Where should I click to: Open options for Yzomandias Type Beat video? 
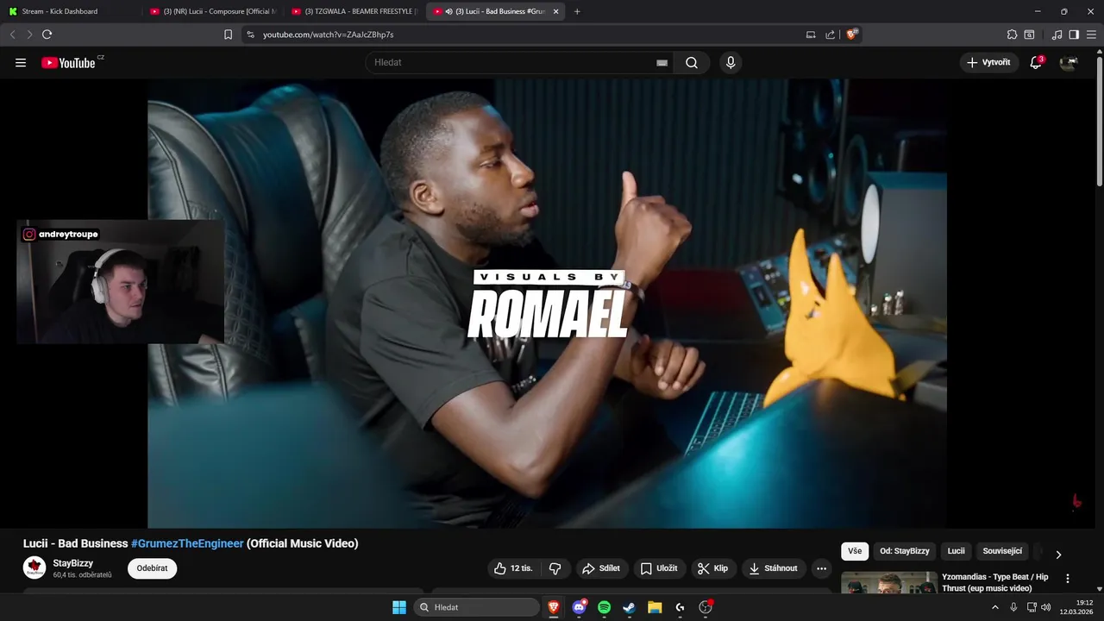1068,579
